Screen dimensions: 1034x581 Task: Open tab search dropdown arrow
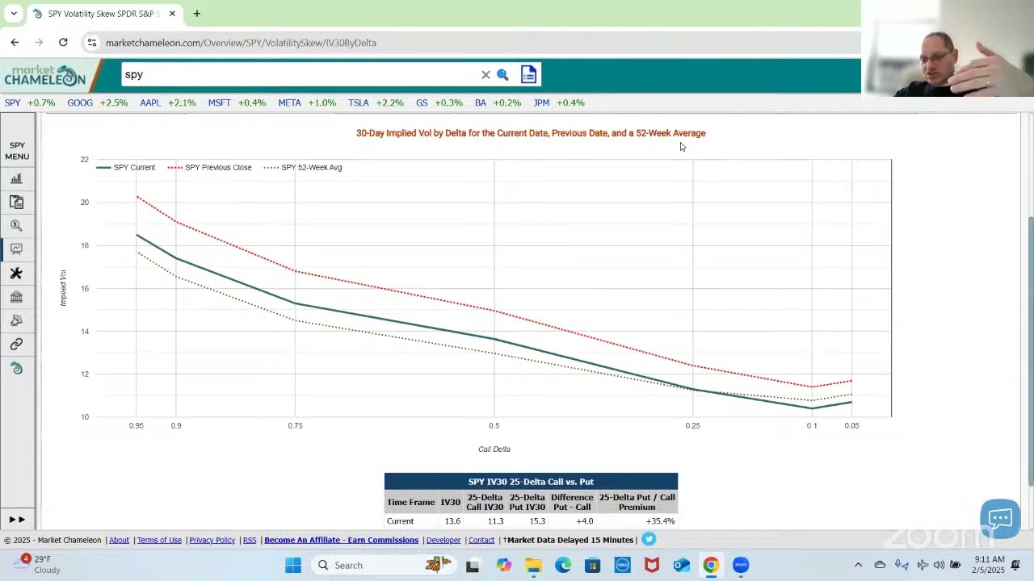point(14,14)
